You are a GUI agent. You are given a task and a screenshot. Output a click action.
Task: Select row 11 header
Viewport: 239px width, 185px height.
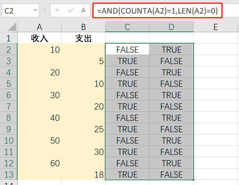coord(8,151)
